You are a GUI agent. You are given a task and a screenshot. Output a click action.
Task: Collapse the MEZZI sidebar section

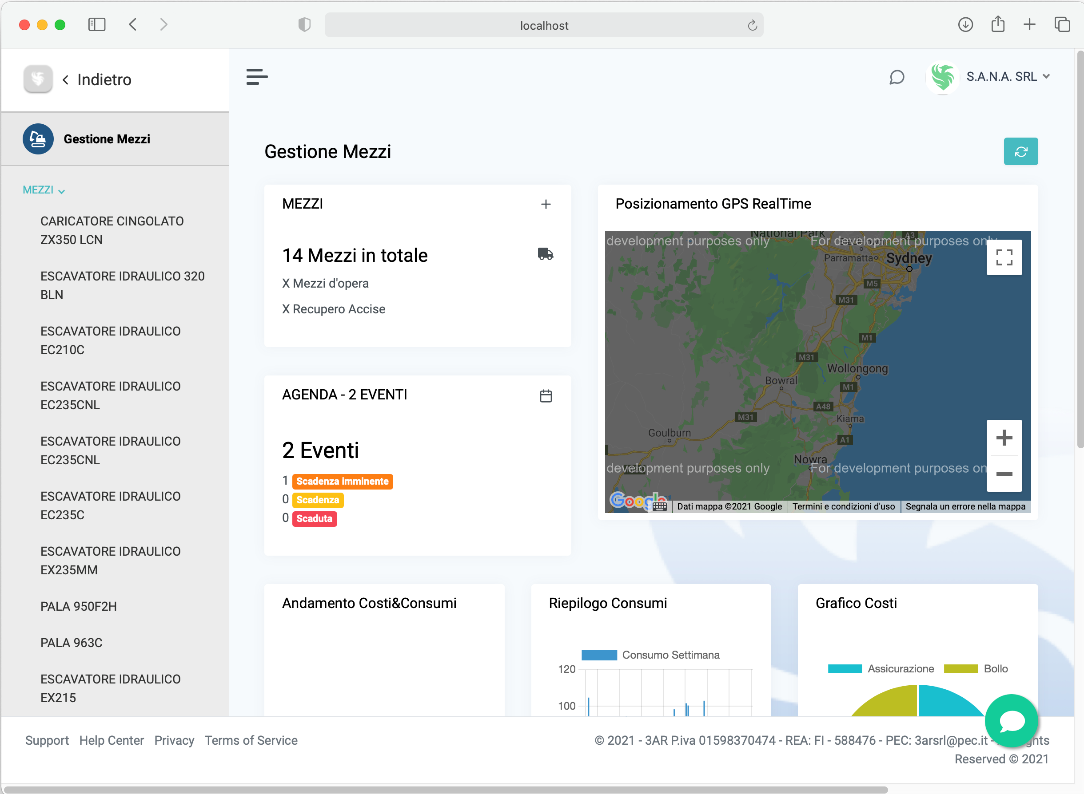tap(44, 190)
